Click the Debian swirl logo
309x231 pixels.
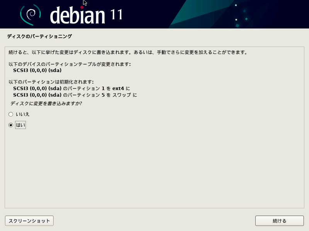(x=31, y=15)
